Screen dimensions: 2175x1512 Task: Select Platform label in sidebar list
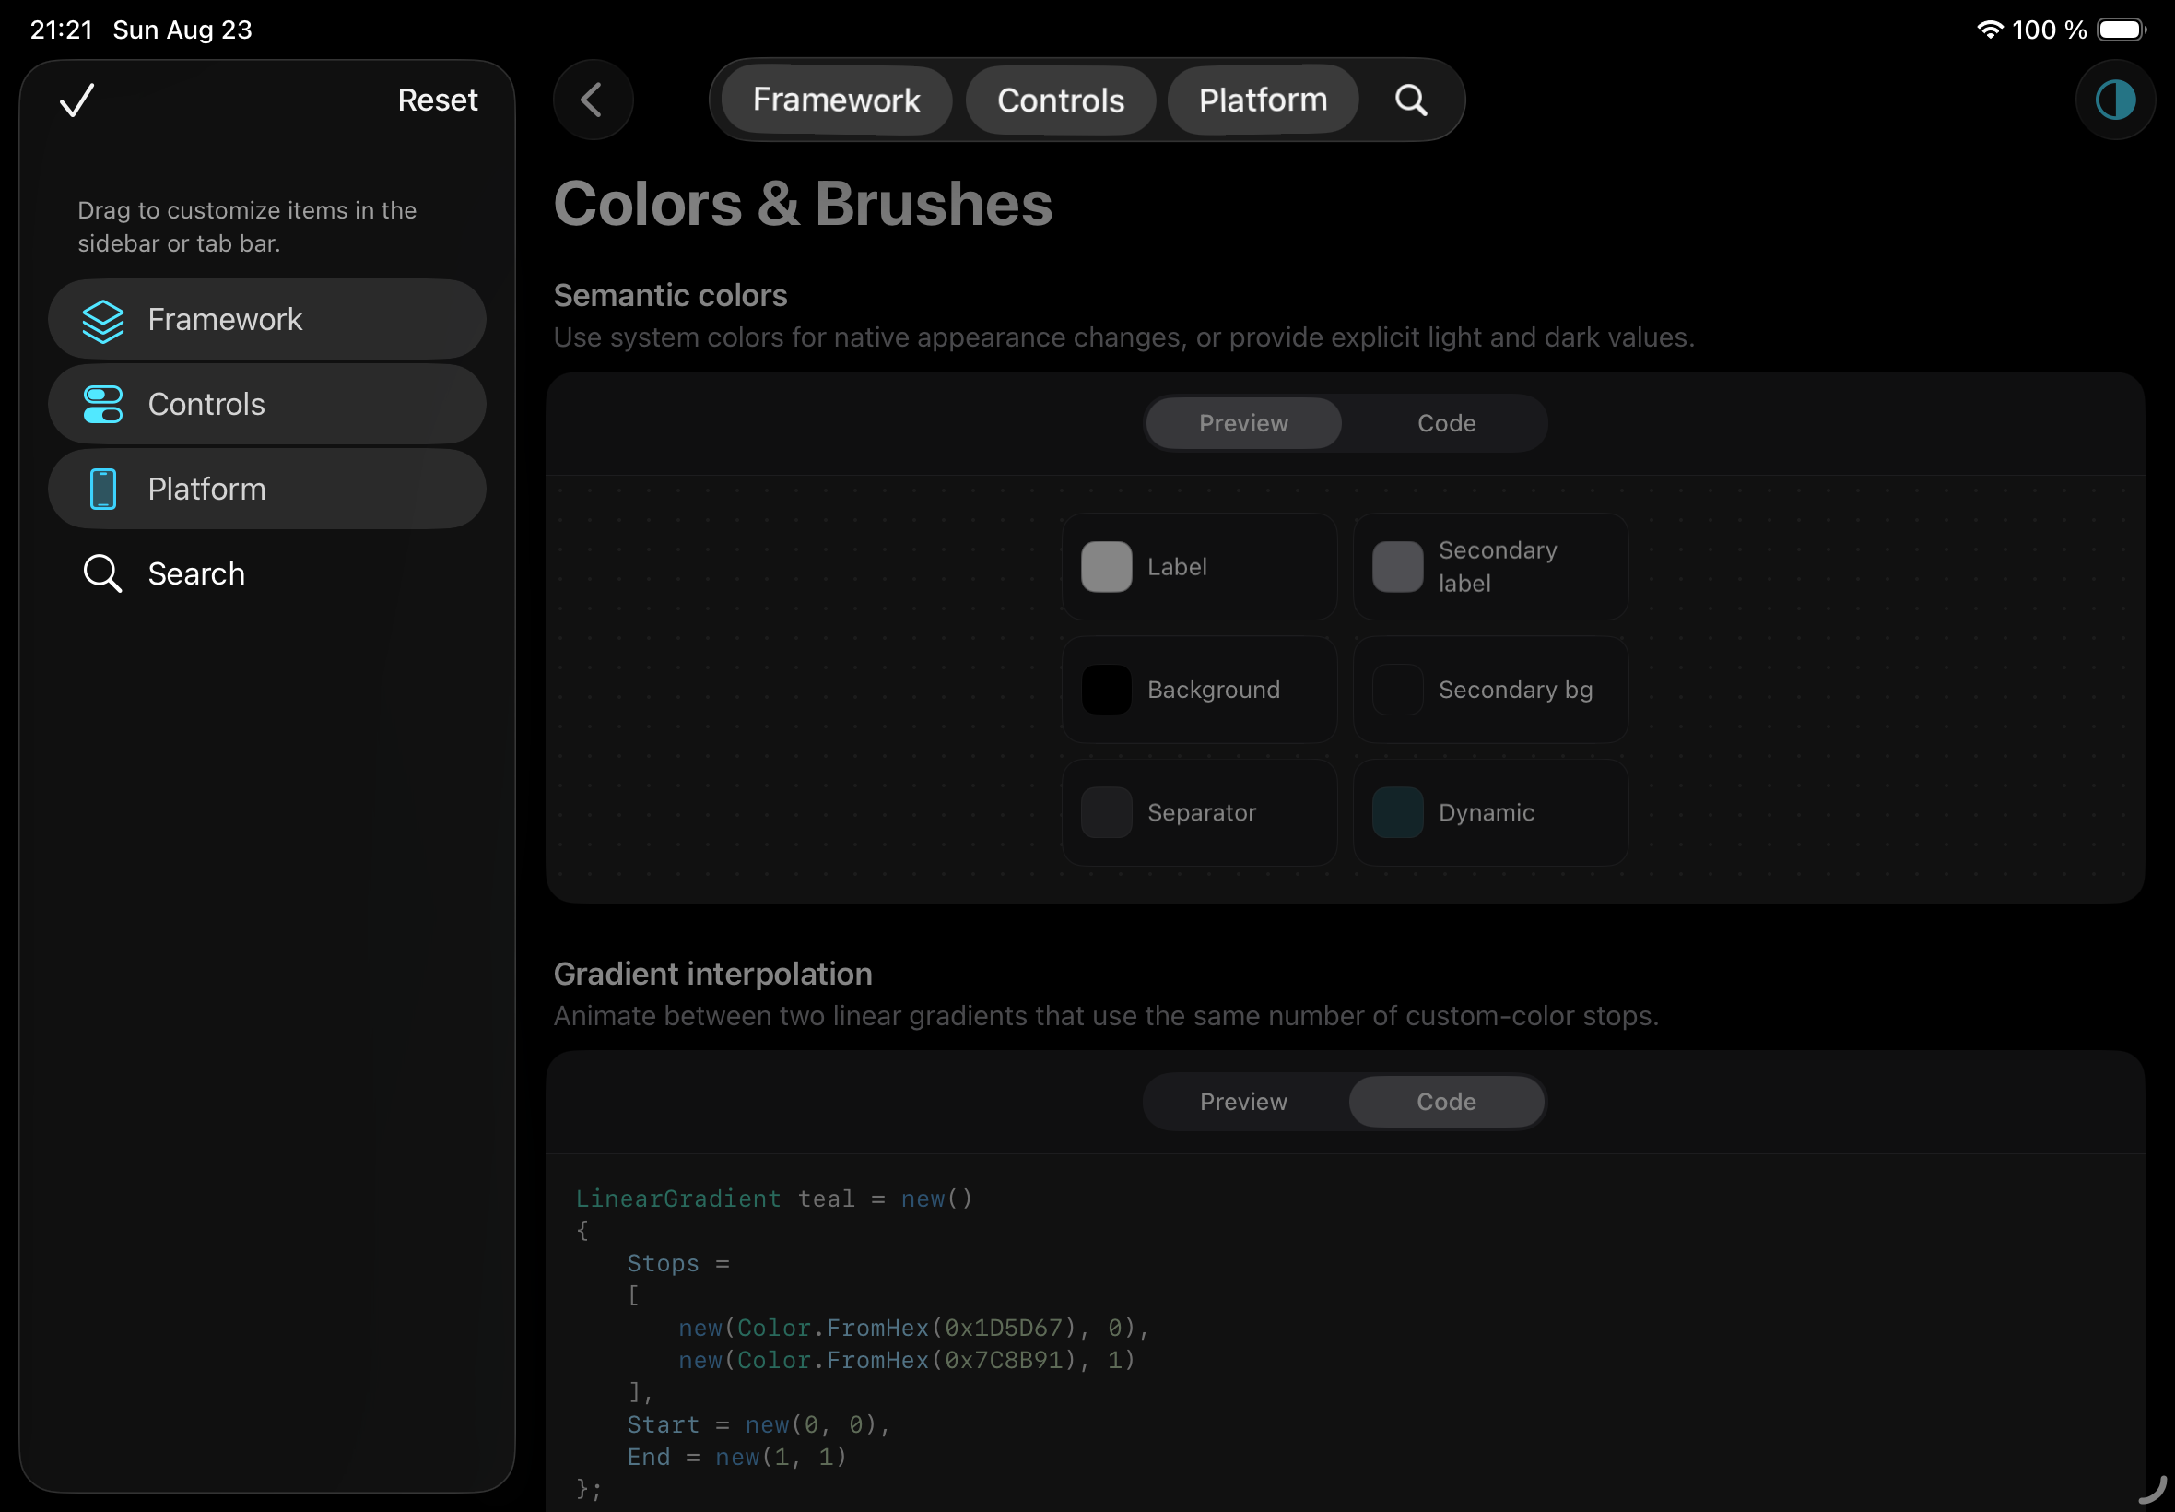click(206, 489)
